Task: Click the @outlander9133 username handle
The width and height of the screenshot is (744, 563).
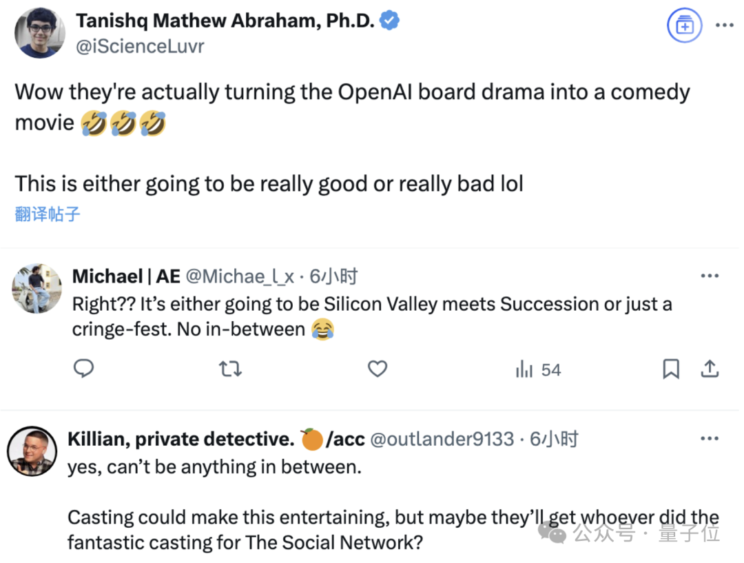Action: pyautogui.click(x=442, y=439)
